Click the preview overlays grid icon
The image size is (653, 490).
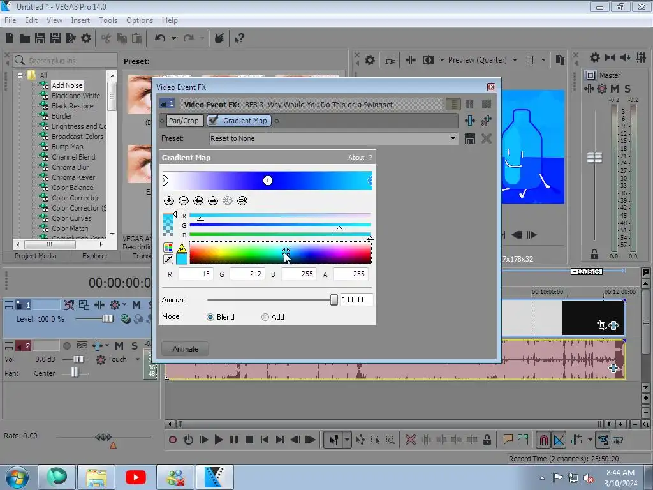point(530,60)
